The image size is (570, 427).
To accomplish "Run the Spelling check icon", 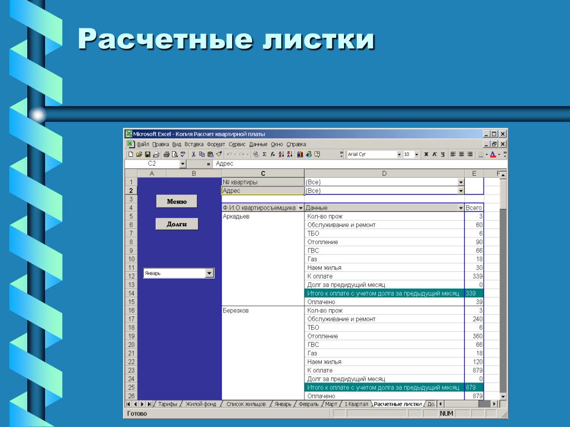I will pos(183,155).
